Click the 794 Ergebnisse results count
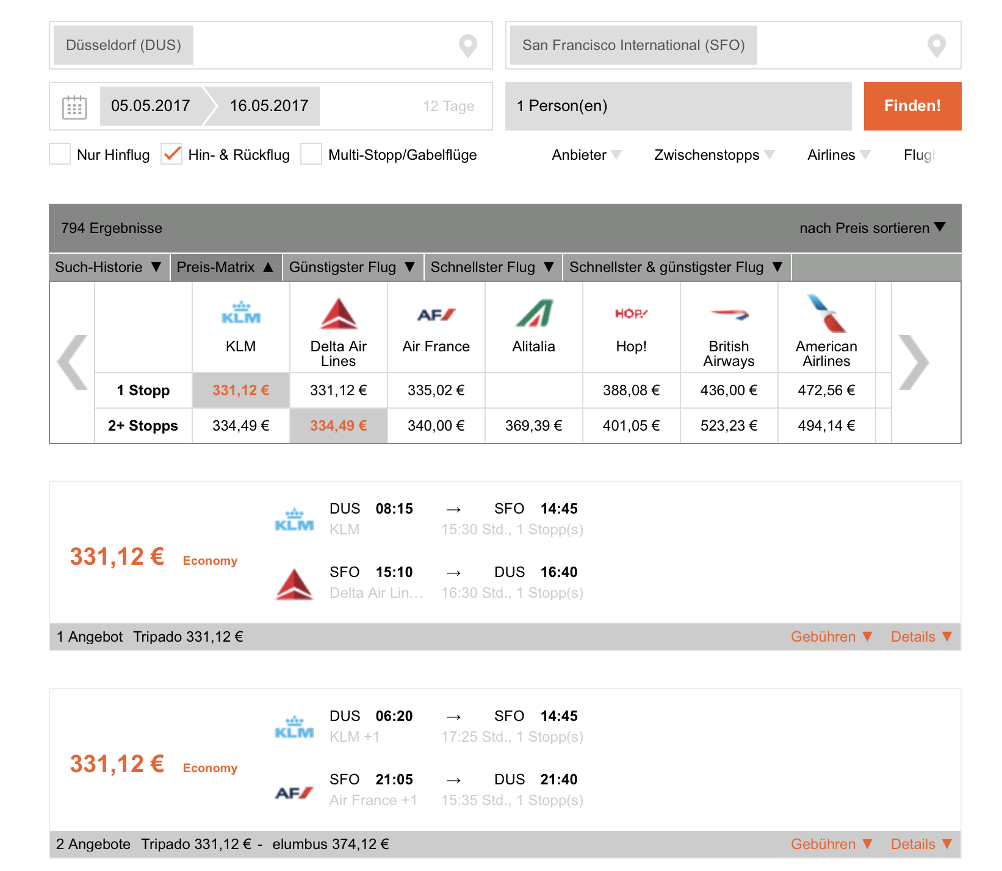This screenshot has width=1002, height=871. [112, 228]
